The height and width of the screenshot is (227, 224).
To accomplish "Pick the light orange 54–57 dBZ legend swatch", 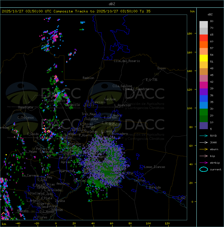I will click(x=204, y=51).
